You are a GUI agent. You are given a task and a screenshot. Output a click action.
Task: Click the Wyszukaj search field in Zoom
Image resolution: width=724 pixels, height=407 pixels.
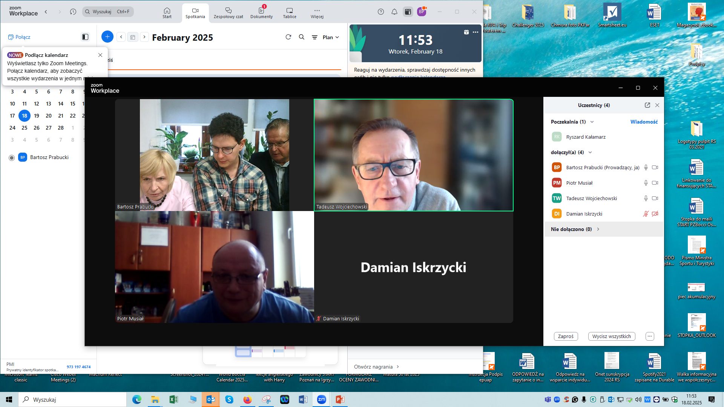[x=108, y=12]
